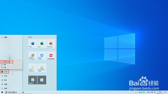168x94 pixels.
Task: Collapse the small chevron left of Word tile
Action: (26, 46)
